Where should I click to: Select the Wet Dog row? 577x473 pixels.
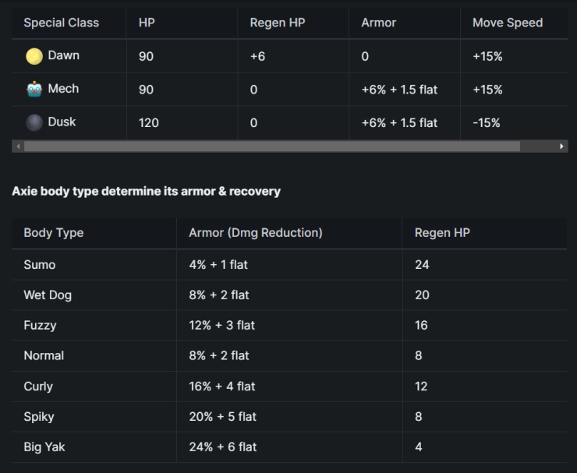[289, 295]
